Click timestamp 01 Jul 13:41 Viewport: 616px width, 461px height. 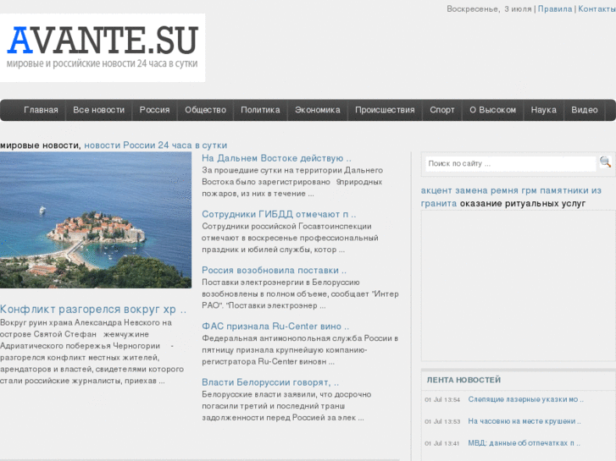pos(442,444)
